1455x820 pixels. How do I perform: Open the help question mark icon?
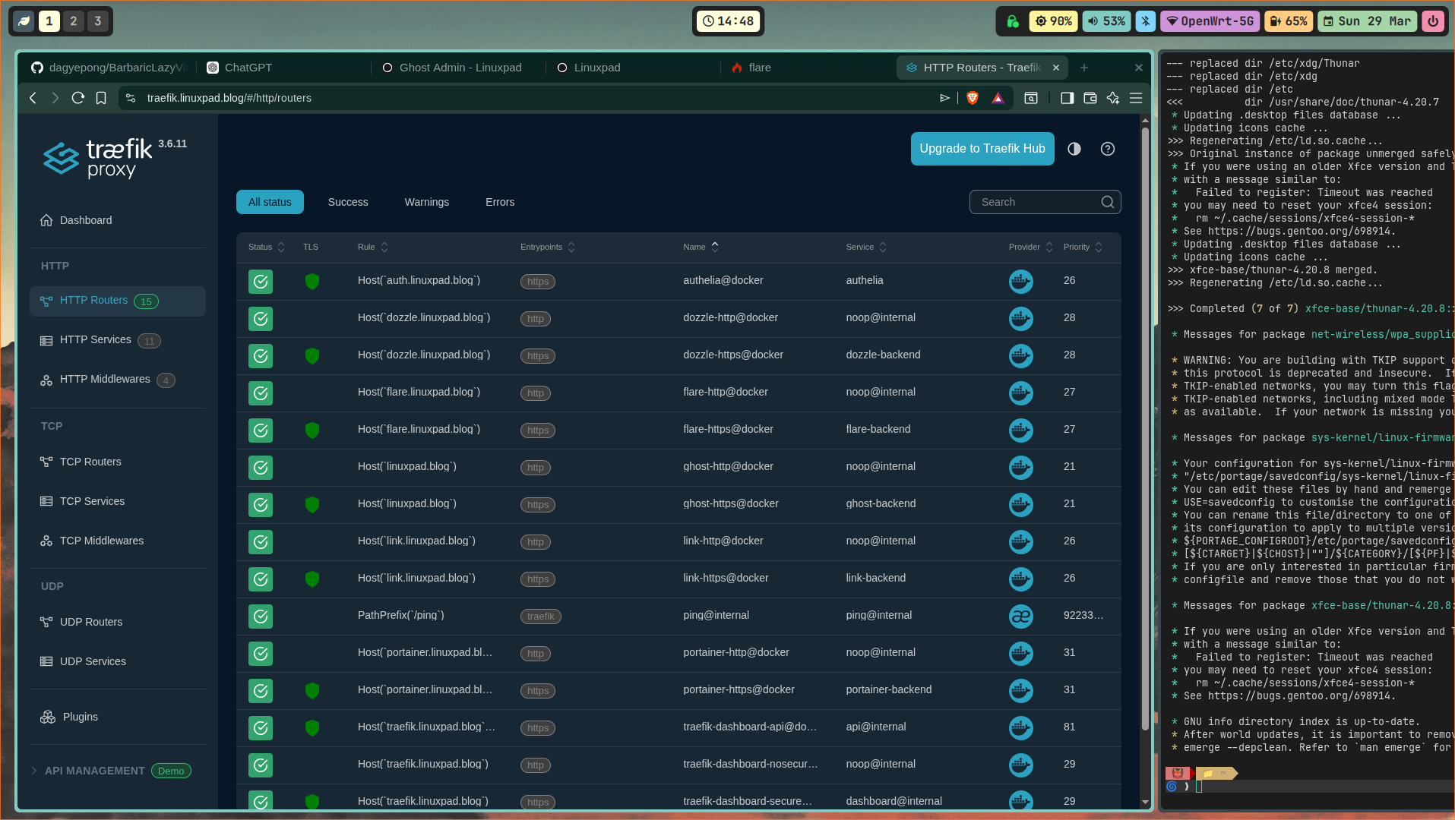tap(1107, 149)
